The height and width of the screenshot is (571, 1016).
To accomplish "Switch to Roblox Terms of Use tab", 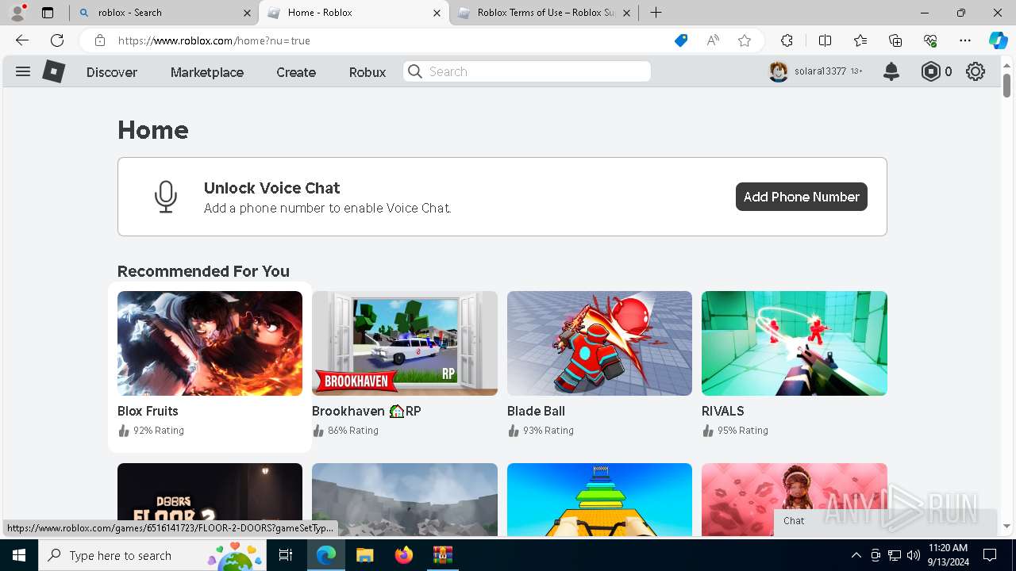I will (x=544, y=13).
